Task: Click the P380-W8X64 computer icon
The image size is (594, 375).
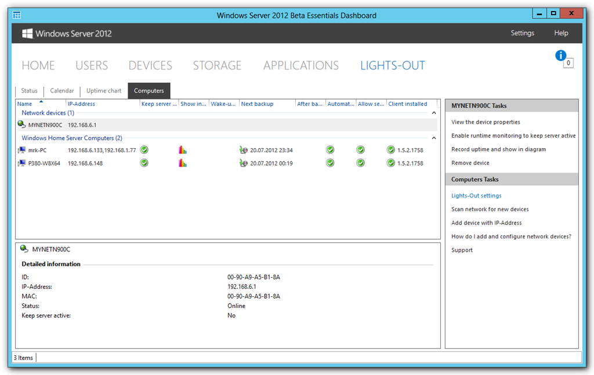Action: 21,163
